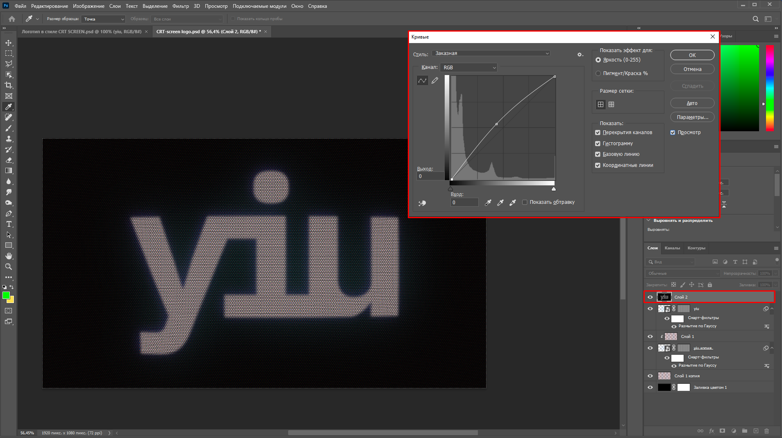Open the Фильтр menu
The height and width of the screenshot is (438, 782).
click(180, 6)
